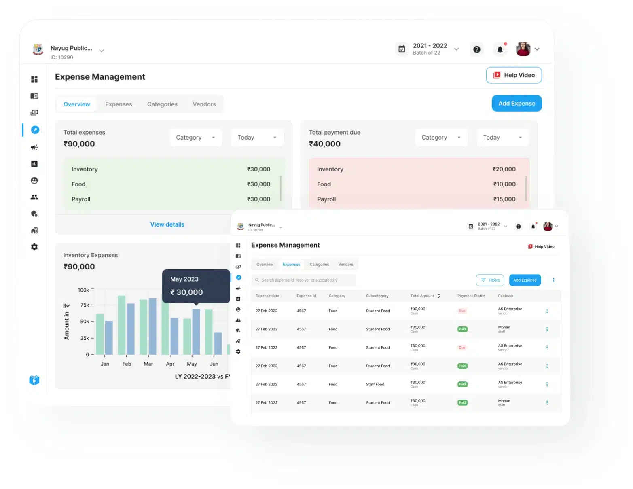Click the large Help Video button in the Overview window
Screen dimensions: 633x489
click(514, 75)
